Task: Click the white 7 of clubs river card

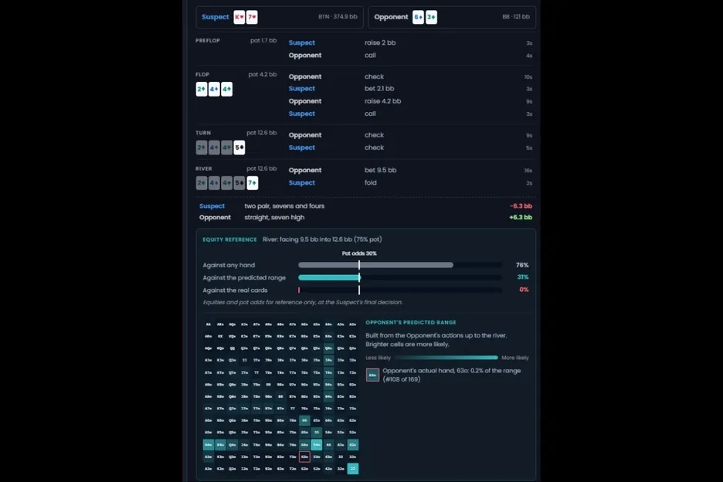Action: coord(253,182)
